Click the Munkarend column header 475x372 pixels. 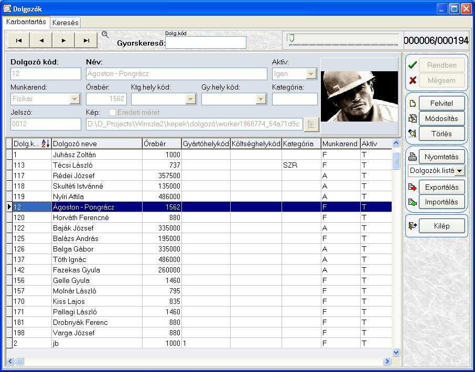(x=340, y=144)
